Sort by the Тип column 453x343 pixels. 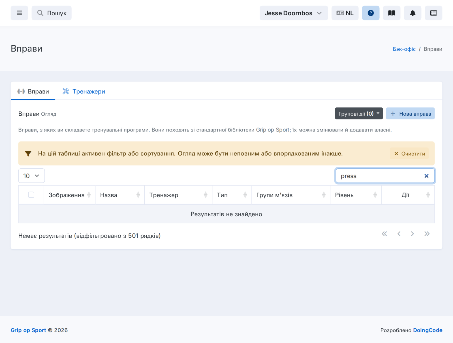click(x=232, y=195)
